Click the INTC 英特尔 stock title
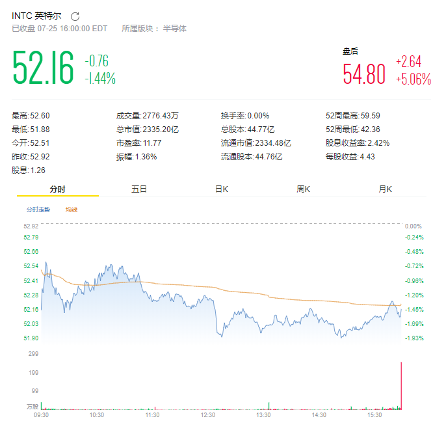433x421 pixels. (x=38, y=16)
